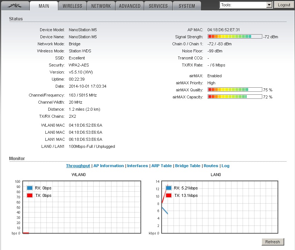
Task: Open the NETWORK tab
Action: click(x=101, y=6)
